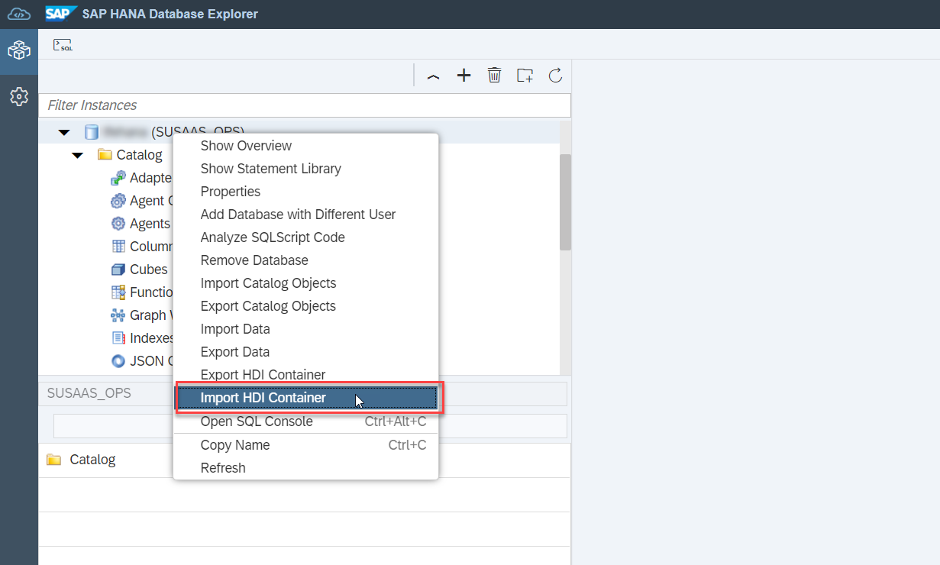Click the Agent Groups gear icon
The width and height of the screenshot is (940, 565).
point(118,201)
